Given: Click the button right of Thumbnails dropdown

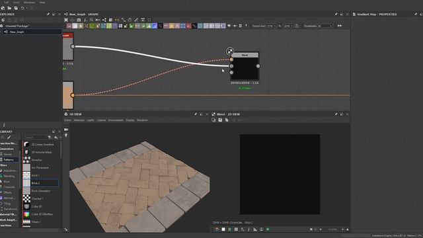Looking at the screenshot, I should tap(340, 26).
